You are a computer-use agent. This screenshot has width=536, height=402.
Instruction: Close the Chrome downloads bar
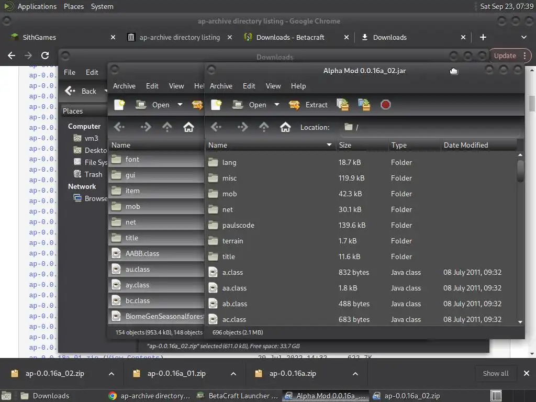(527, 374)
